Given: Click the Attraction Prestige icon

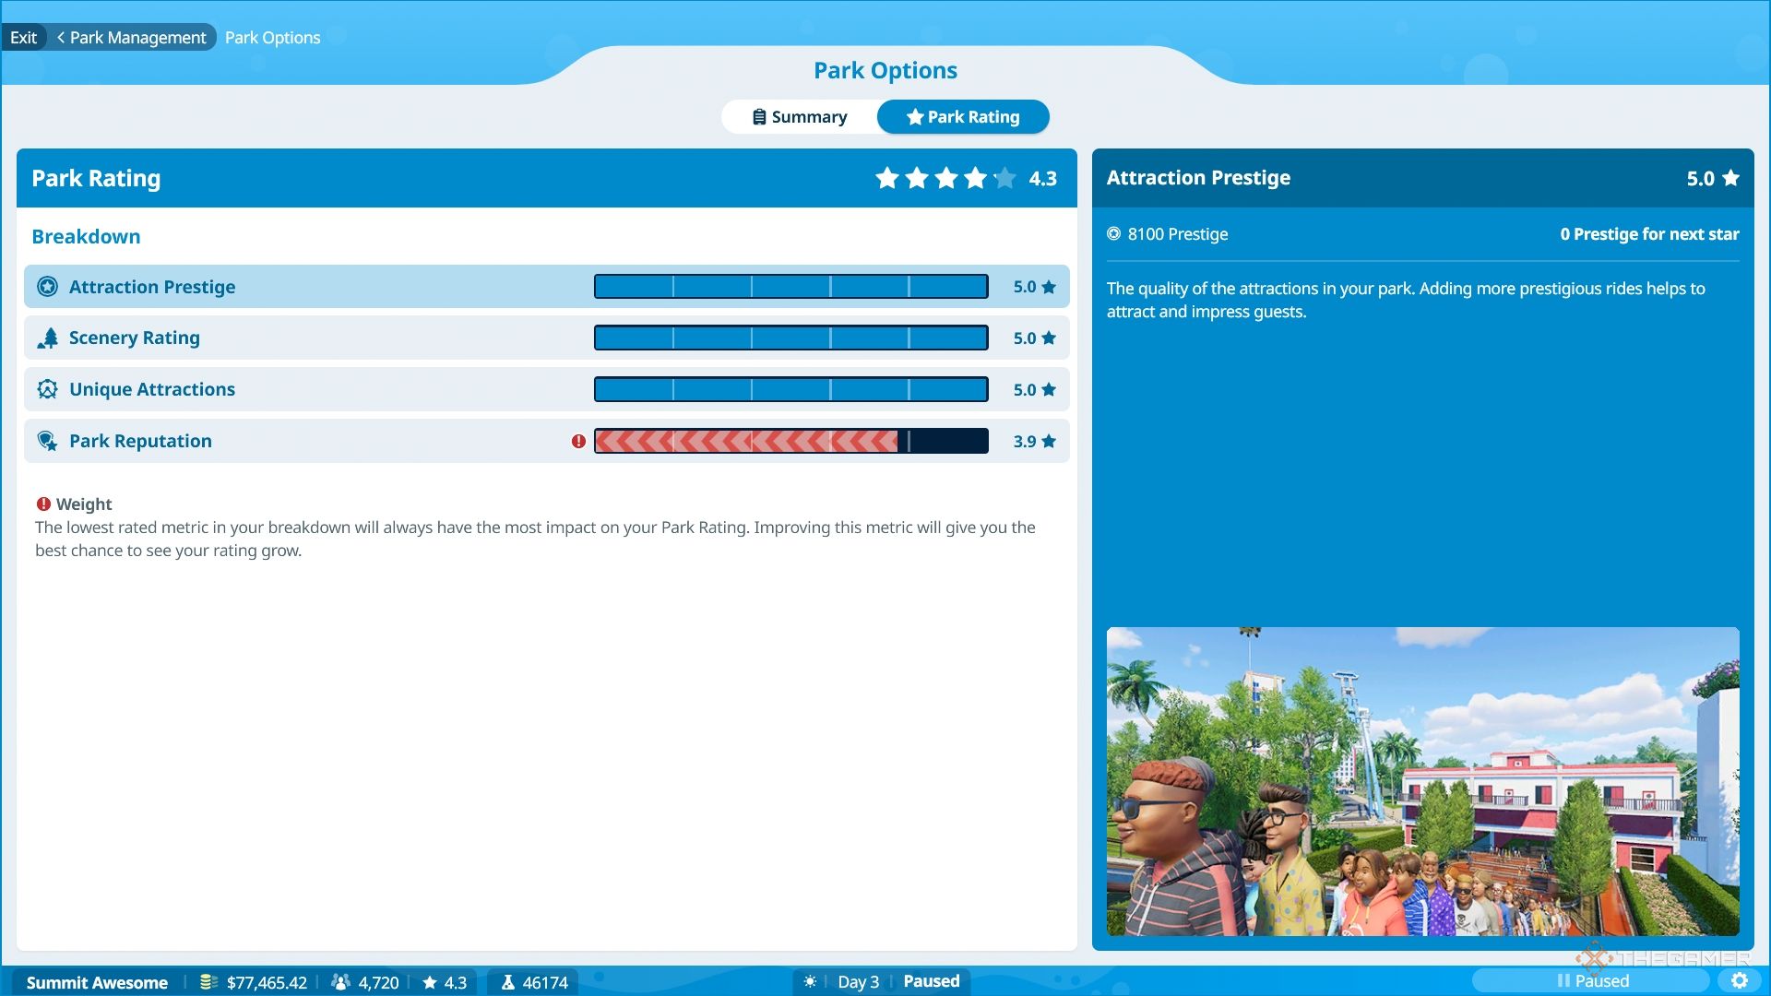Looking at the screenshot, I should [47, 285].
